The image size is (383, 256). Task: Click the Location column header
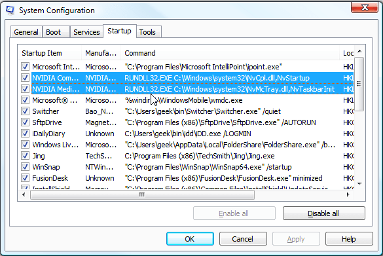click(x=347, y=53)
